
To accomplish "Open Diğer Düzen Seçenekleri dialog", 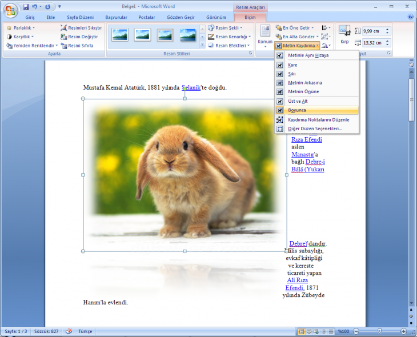I will pos(316,129).
